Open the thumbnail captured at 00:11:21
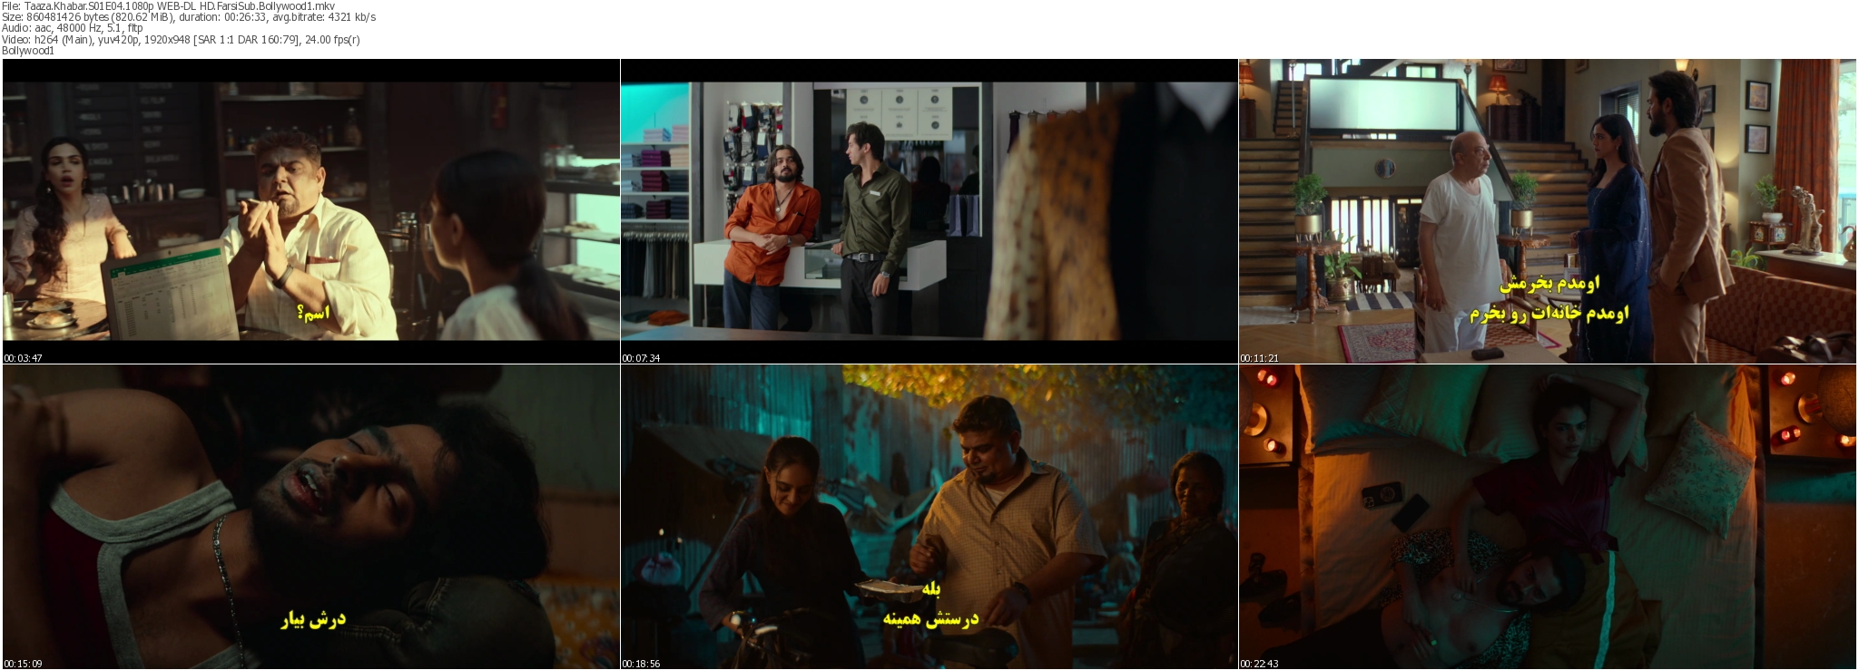Screen dimensions: 1859x670 1548,211
